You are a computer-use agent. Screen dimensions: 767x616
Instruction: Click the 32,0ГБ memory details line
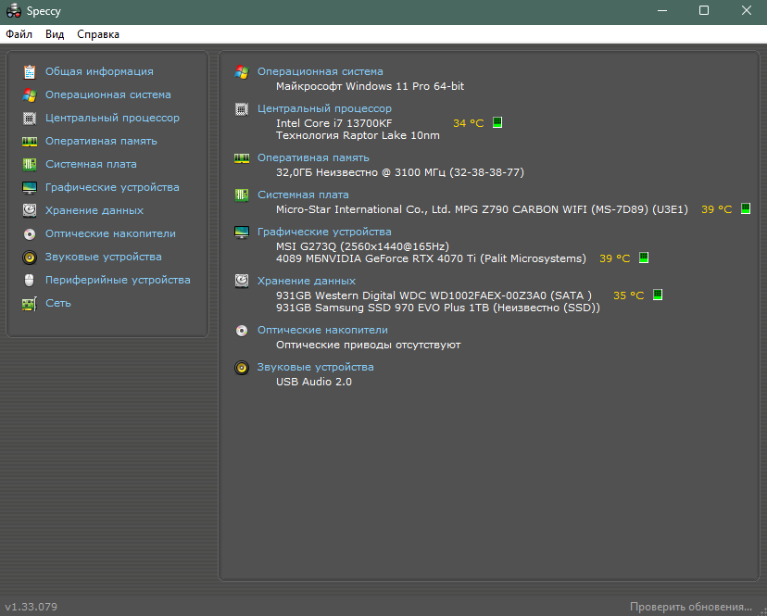click(x=400, y=172)
